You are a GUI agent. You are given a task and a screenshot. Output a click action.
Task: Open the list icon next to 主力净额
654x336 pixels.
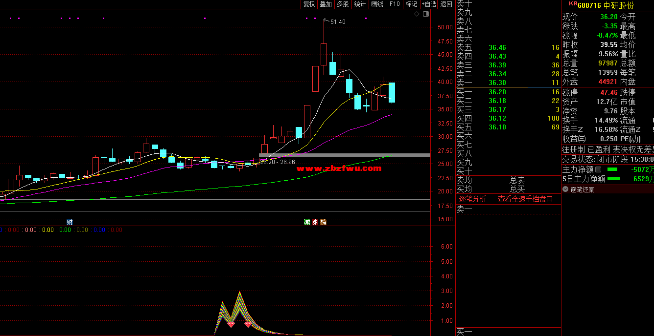(x=598, y=169)
